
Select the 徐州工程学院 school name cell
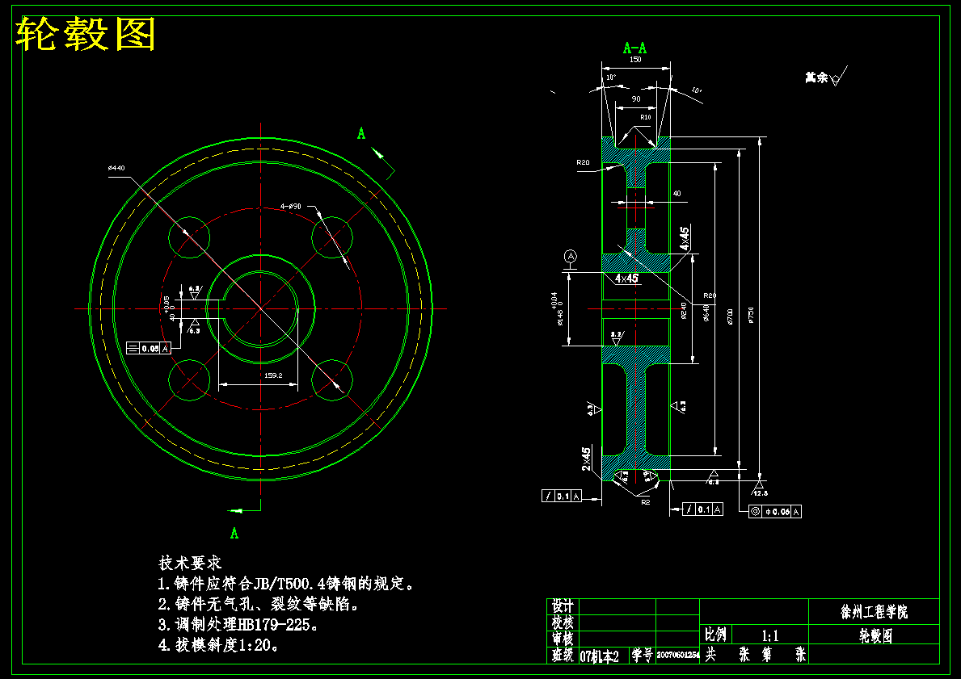[x=874, y=612]
